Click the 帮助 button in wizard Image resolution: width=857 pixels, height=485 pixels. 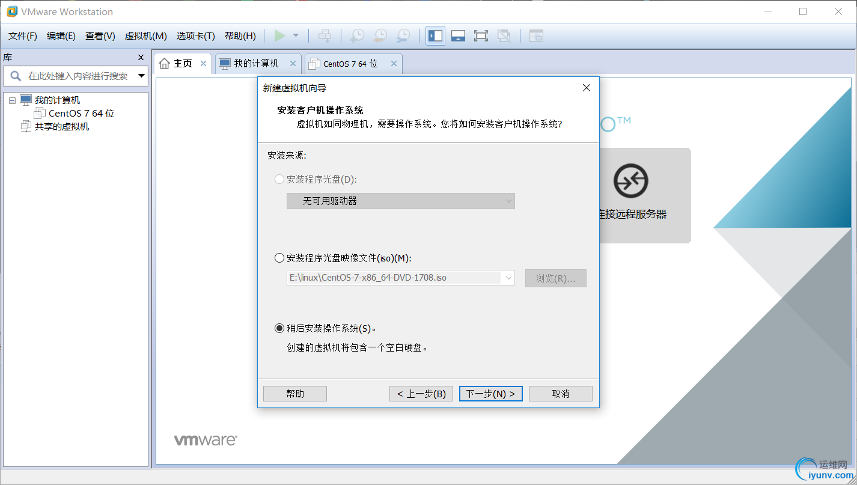(x=295, y=394)
